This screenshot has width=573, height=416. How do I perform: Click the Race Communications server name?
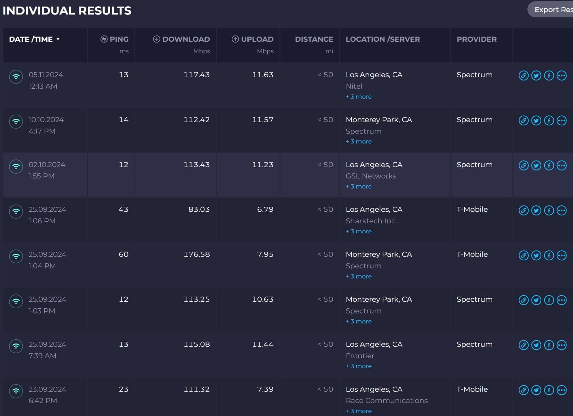387,401
